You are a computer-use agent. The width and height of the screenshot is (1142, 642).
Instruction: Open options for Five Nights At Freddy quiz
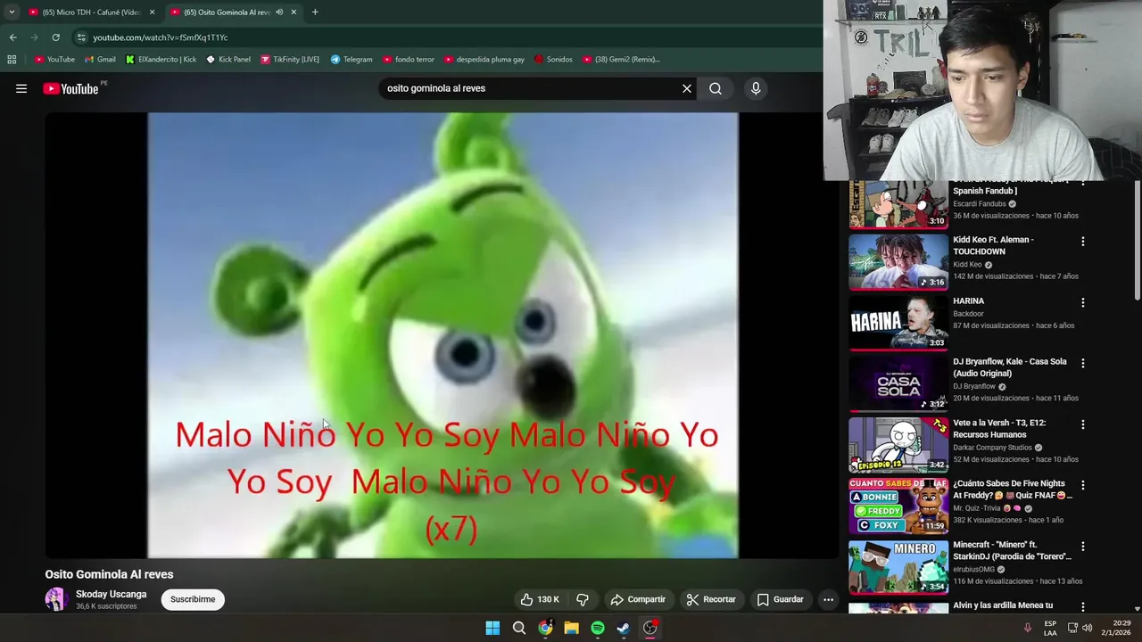[1083, 486]
